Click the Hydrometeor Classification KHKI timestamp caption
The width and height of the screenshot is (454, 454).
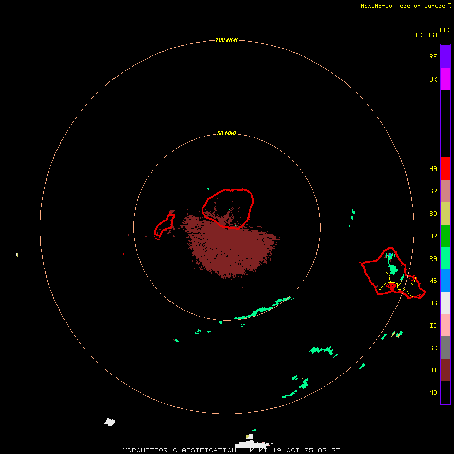[x=229, y=450]
